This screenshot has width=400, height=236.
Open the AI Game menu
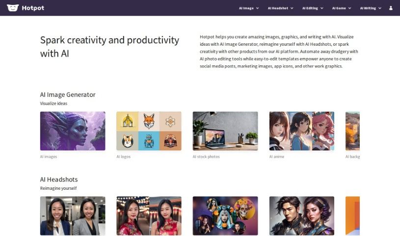(342, 8)
